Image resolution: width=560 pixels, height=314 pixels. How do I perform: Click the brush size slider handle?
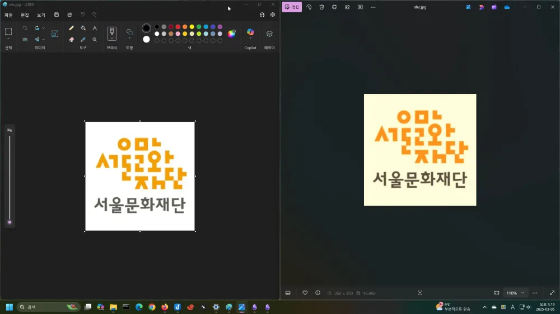10,222
